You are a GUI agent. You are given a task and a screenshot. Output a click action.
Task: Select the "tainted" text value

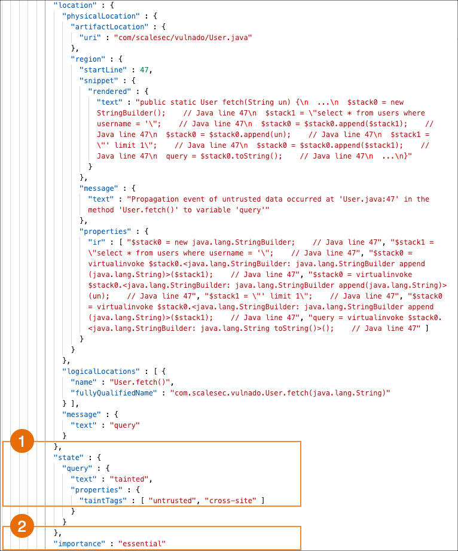pyautogui.click(x=132, y=479)
